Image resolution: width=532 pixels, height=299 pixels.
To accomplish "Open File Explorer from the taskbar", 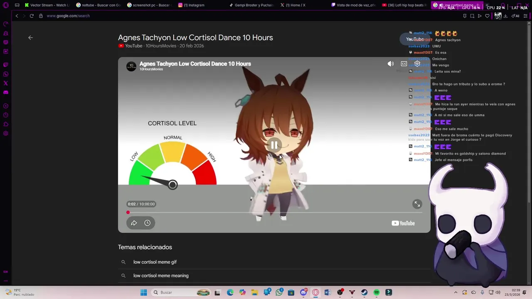I will point(254,292).
